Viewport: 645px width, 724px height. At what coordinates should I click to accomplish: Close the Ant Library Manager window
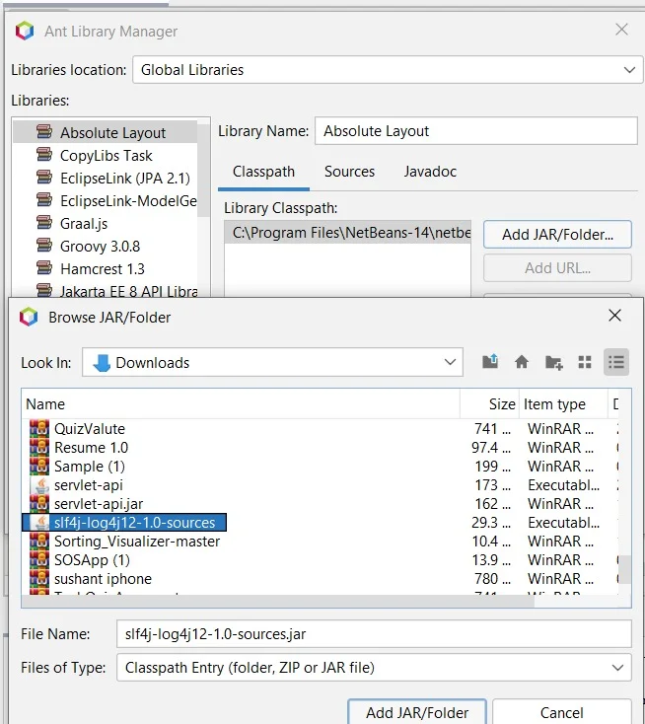(621, 30)
